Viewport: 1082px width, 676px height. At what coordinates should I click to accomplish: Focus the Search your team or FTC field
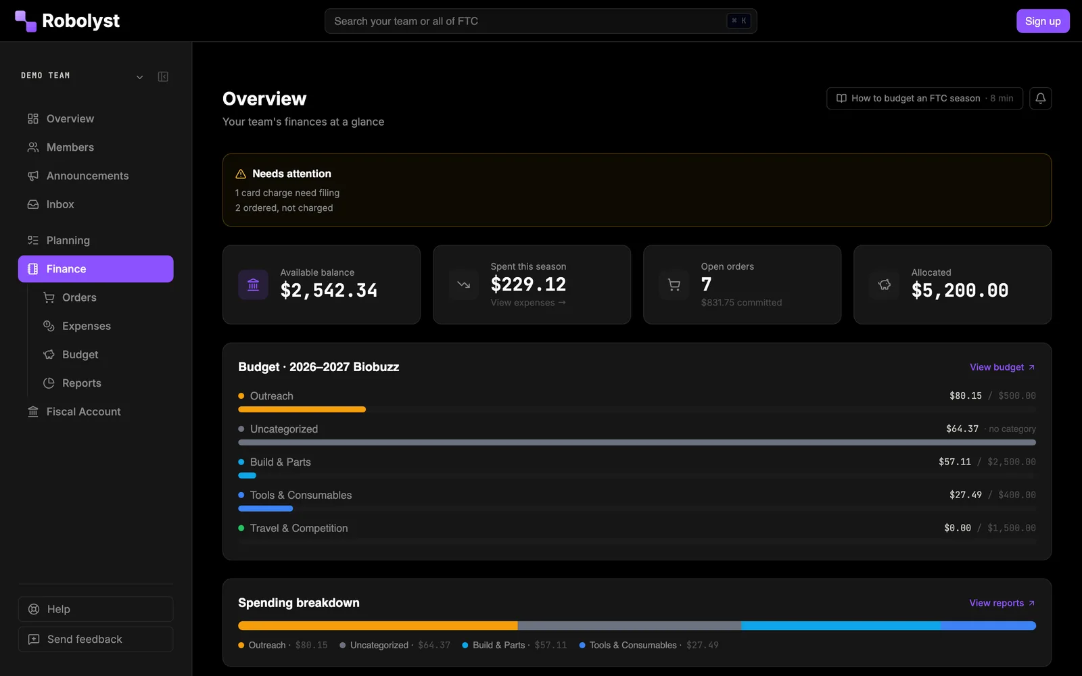(540, 21)
